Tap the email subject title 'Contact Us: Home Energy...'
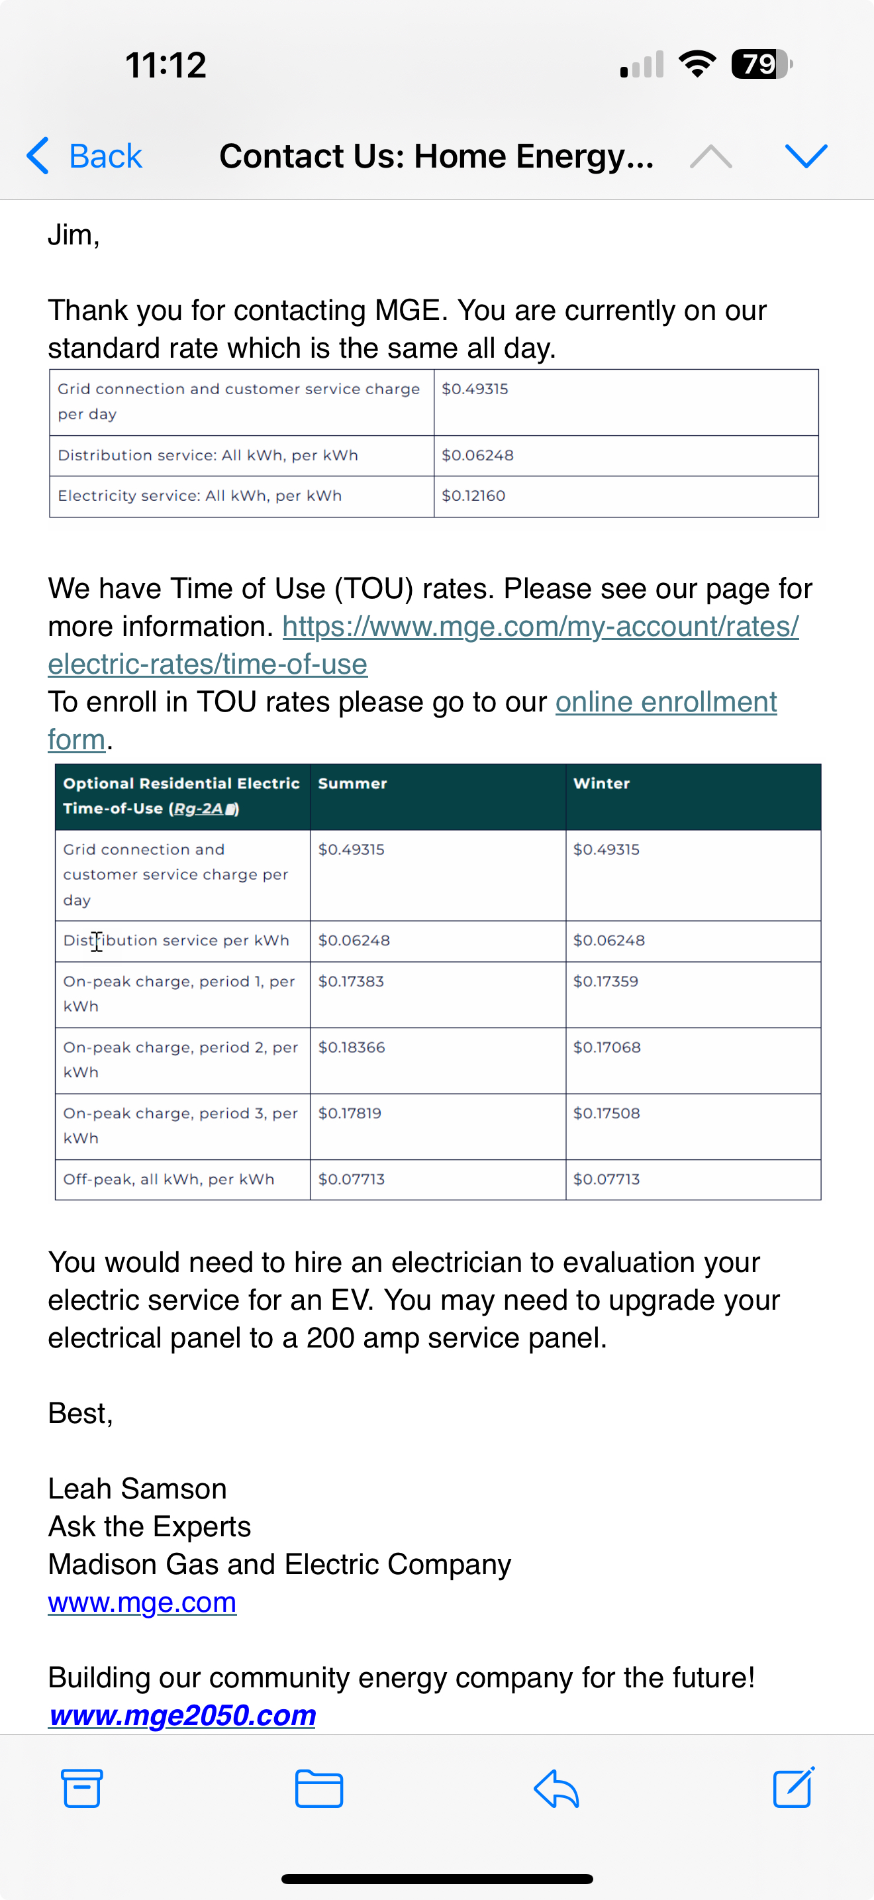The image size is (874, 1900). tap(436, 156)
